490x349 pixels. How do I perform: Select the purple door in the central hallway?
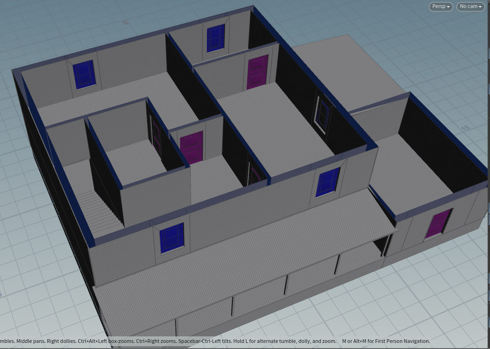coord(191,146)
